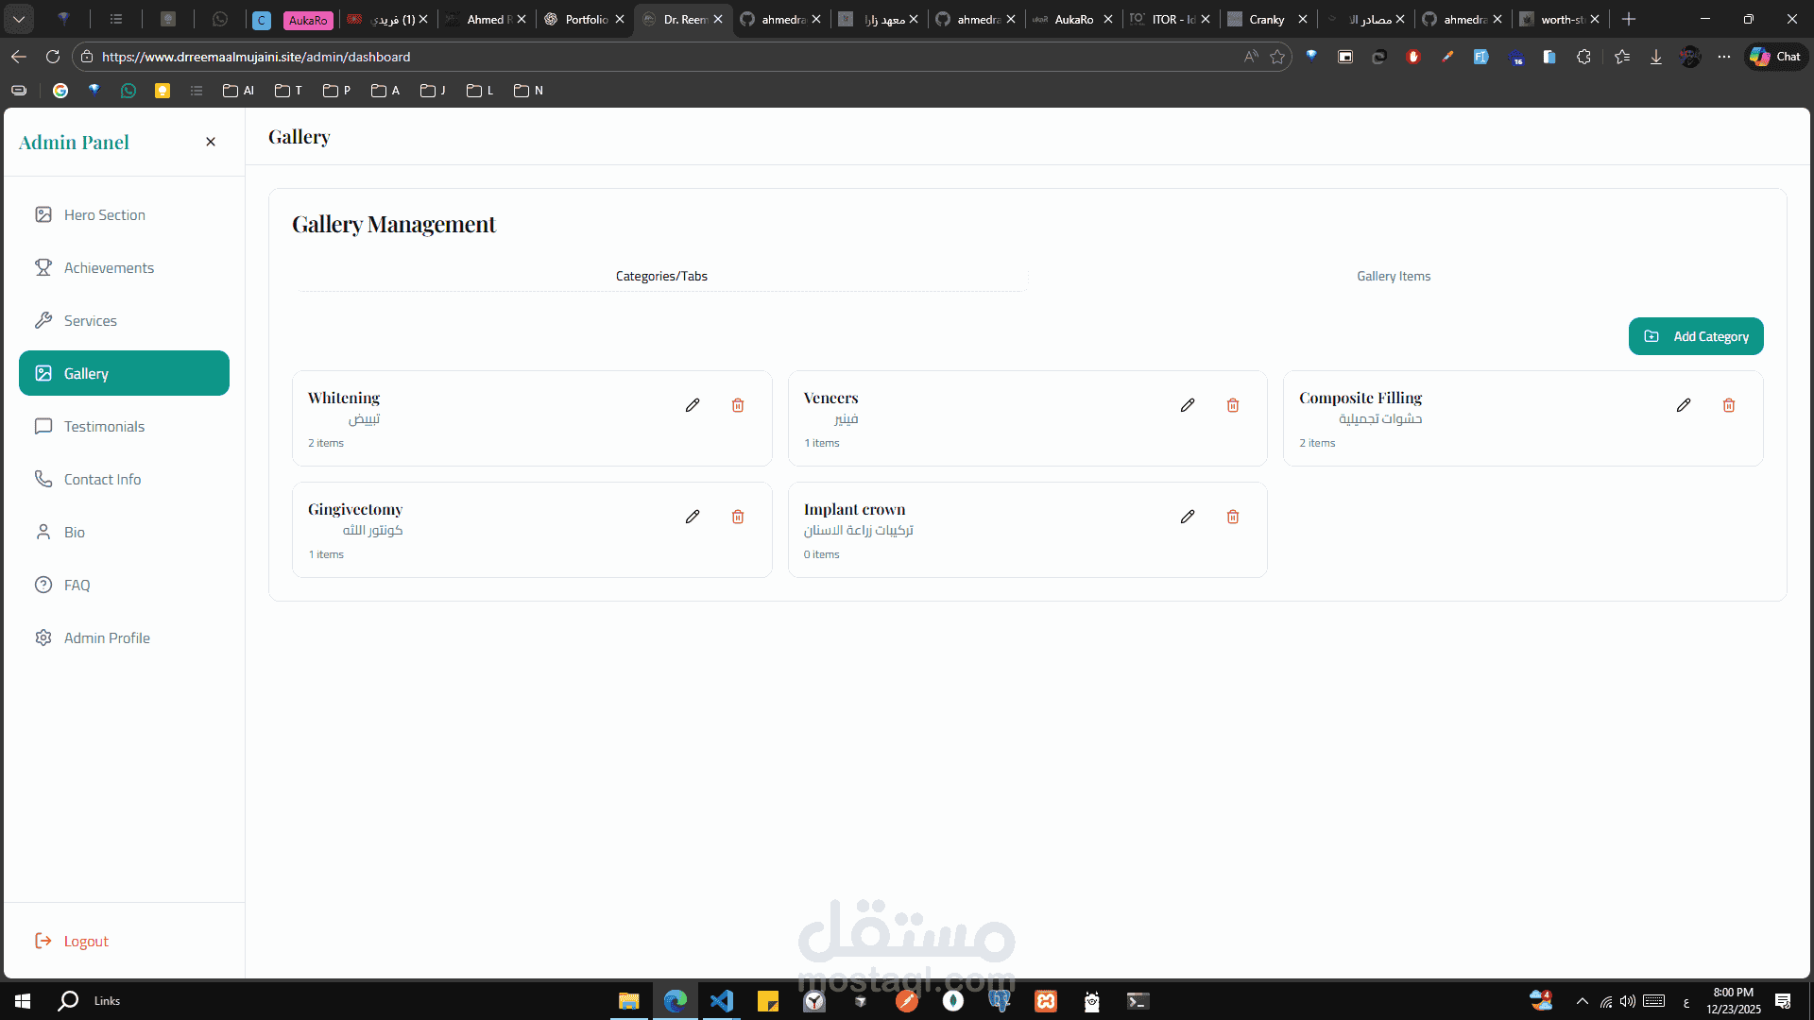Log out via the Logout link
The height and width of the screenshot is (1020, 1814).
(85, 941)
